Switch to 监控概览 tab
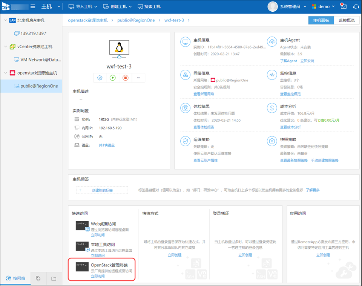The height and width of the screenshot is (286, 362). tap(347, 20)
